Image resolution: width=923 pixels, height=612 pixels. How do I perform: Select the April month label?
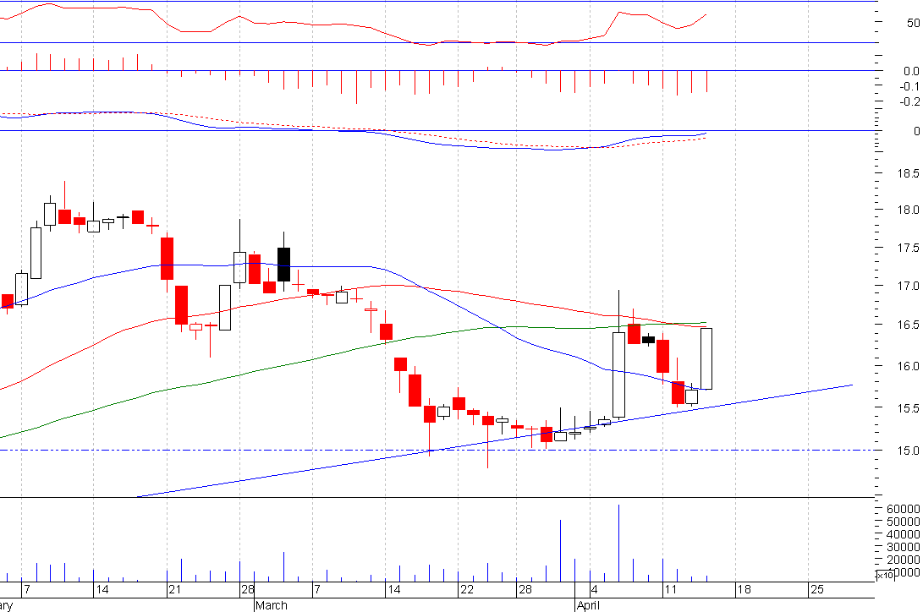tap(588, 605)
